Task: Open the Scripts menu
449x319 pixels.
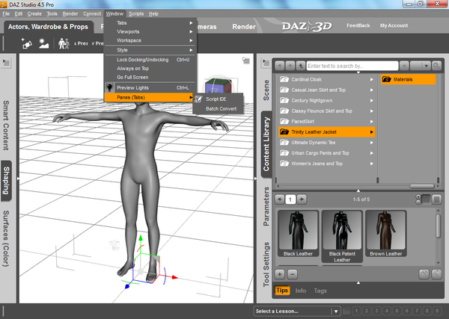Action: 136,13
